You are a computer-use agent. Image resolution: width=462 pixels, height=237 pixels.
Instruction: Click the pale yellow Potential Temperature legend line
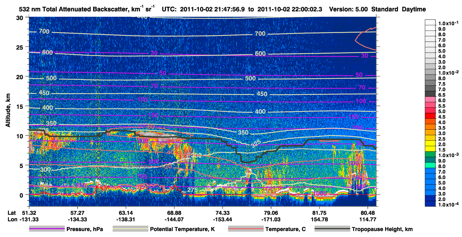point(130,229)
